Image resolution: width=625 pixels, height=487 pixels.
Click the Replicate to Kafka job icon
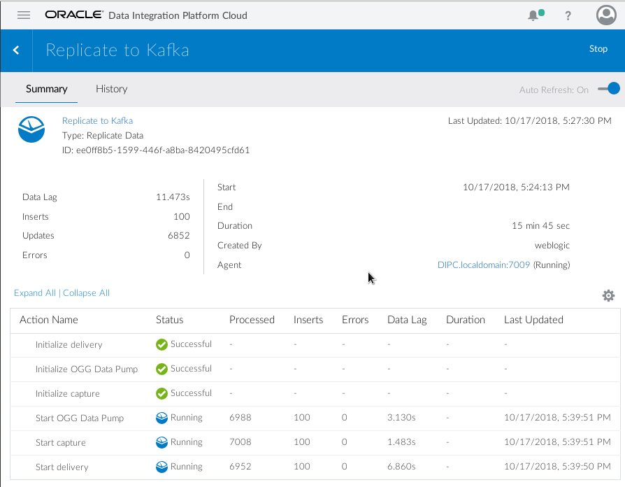(x=31, y=130)
